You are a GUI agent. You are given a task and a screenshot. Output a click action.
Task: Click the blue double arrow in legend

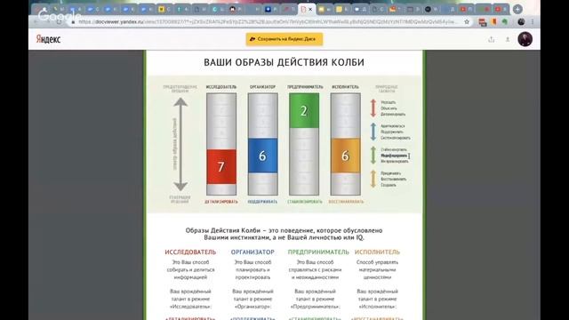pyautogui.click(x=373, y=132)
